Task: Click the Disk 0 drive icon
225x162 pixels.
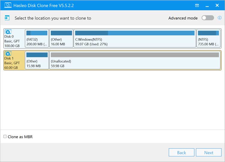Action: pos(8,32)
